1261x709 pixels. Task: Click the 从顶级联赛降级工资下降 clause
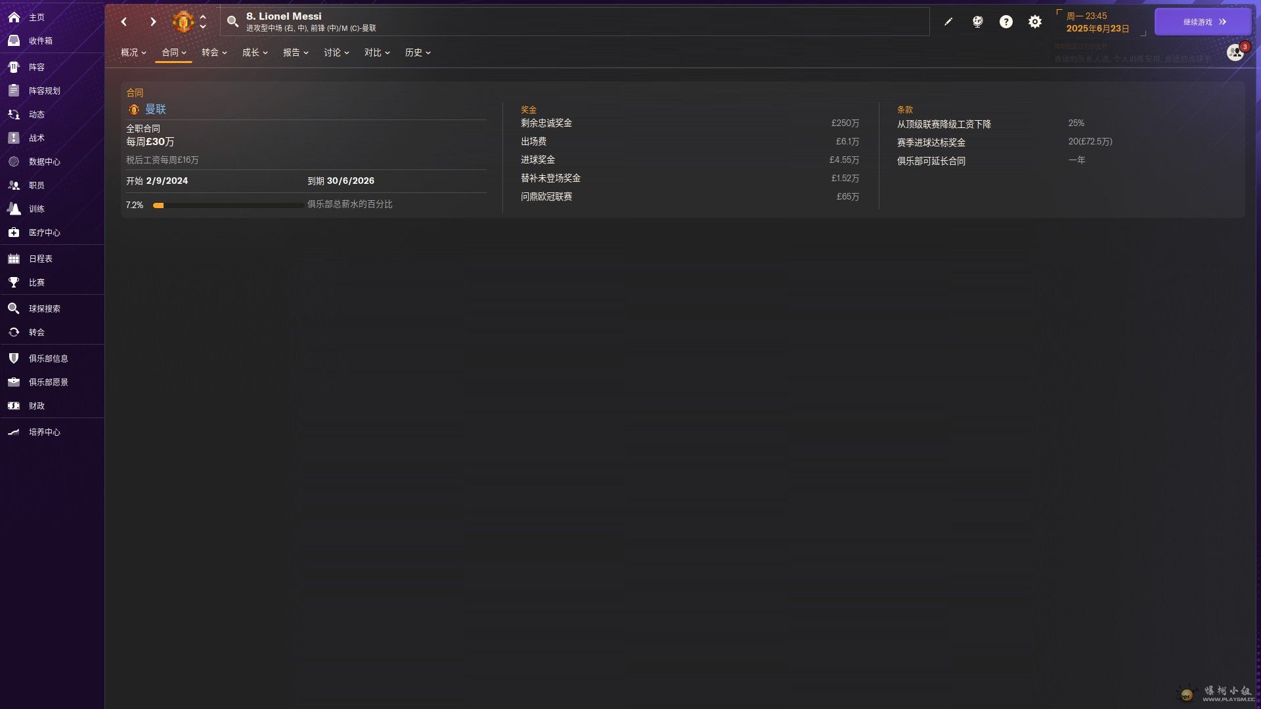[x=944, y=124]
